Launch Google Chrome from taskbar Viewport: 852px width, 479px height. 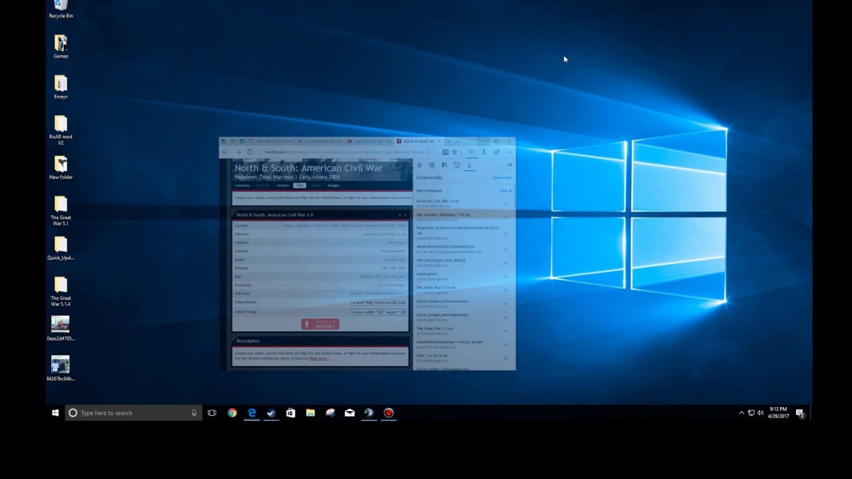click(232, 413)
